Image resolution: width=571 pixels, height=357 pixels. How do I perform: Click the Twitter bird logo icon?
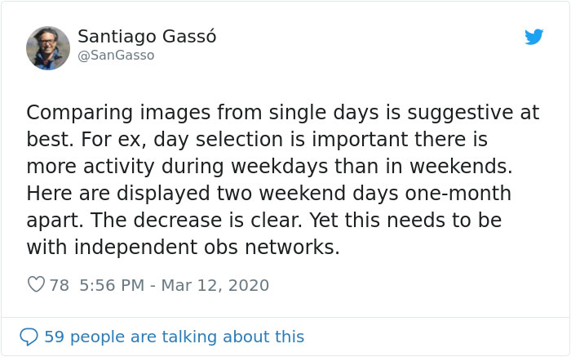coord(533,37)
